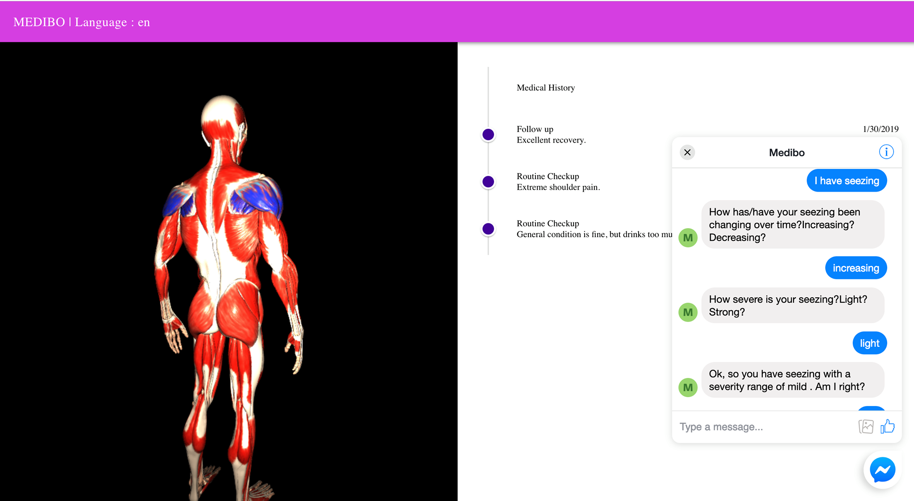Image resolution: width=914 pixels, height=501 pixels.
Task: Click the Medical History heading
Action: pos(545,88)
